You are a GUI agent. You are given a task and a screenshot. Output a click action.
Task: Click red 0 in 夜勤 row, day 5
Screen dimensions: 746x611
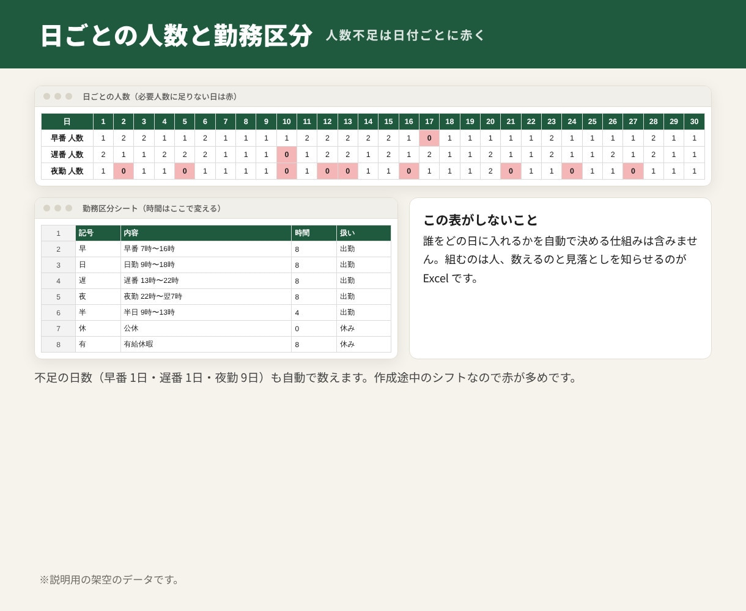pyautogui.click(x=185, y=171)
